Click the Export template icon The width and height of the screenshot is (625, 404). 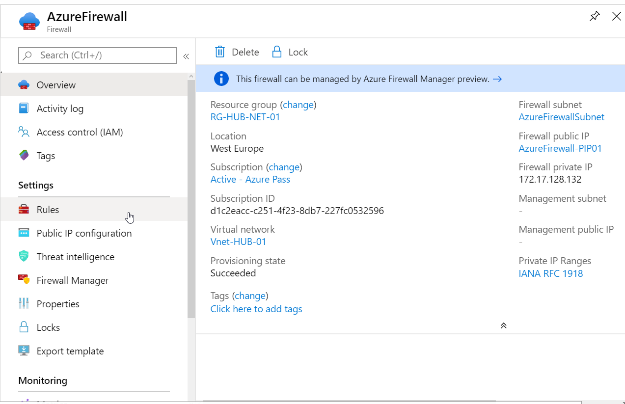click(24, 351)
